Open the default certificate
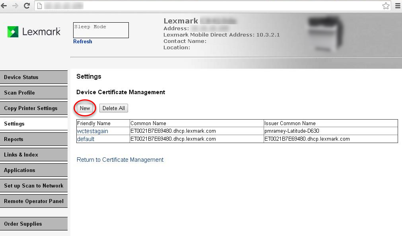The width and height of the screenshot is (402, 236). click(85, 139)
